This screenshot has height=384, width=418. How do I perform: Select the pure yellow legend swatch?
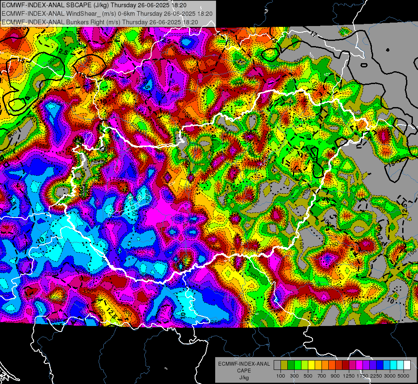click(311, 365)
